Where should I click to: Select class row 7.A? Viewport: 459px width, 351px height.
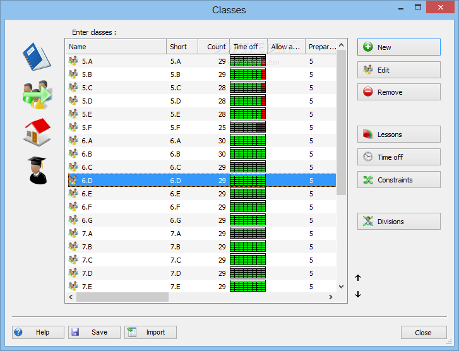pos(202,234)
